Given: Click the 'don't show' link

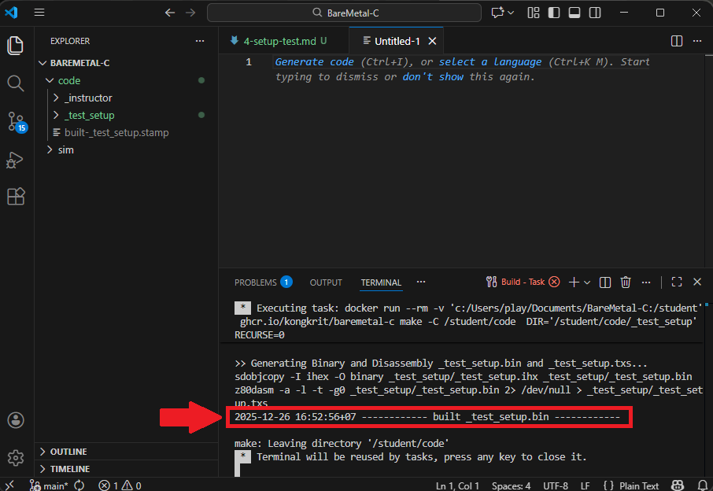Looking at the screenshot, I should coord(433,76).
